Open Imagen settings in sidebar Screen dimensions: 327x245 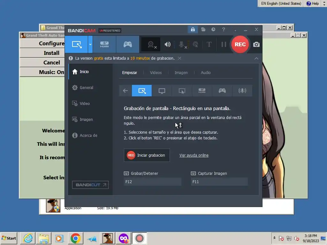pos(90,119)
